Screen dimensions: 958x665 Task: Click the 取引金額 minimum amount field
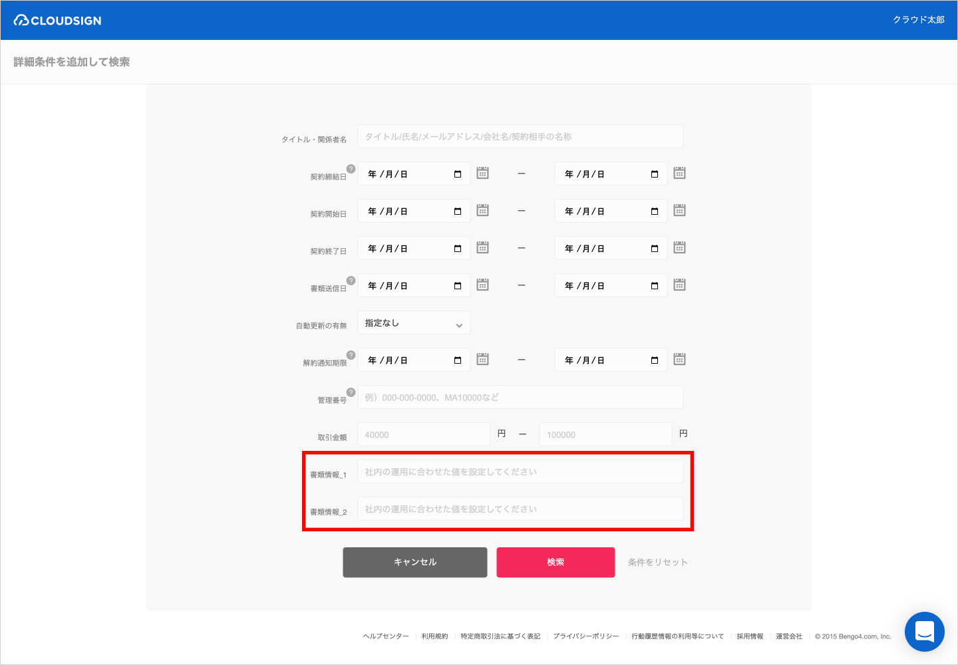(424, 434)
